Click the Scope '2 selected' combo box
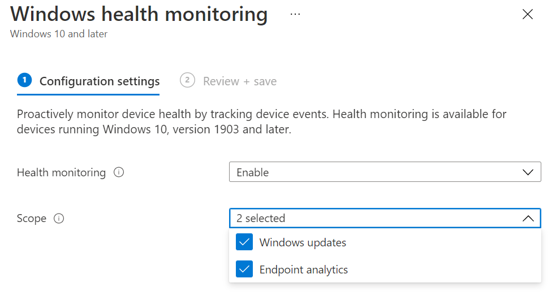This screenshot has width=556, height=300. pyautogui.click(x=373, y=218)
